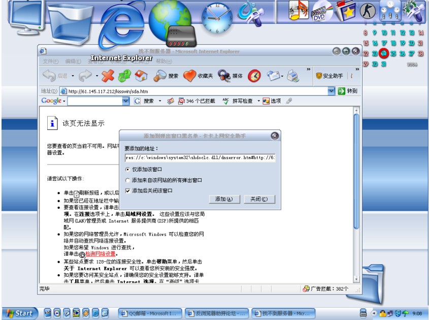429x320 pixels.
Task: Open Google toolbar 选项 options
Action: tap(272, 101)
